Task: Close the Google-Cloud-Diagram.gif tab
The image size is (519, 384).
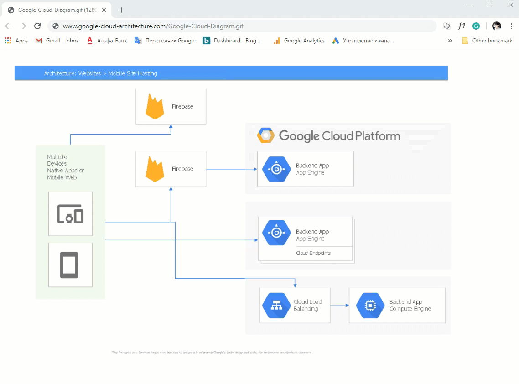Action: (104, 10)
